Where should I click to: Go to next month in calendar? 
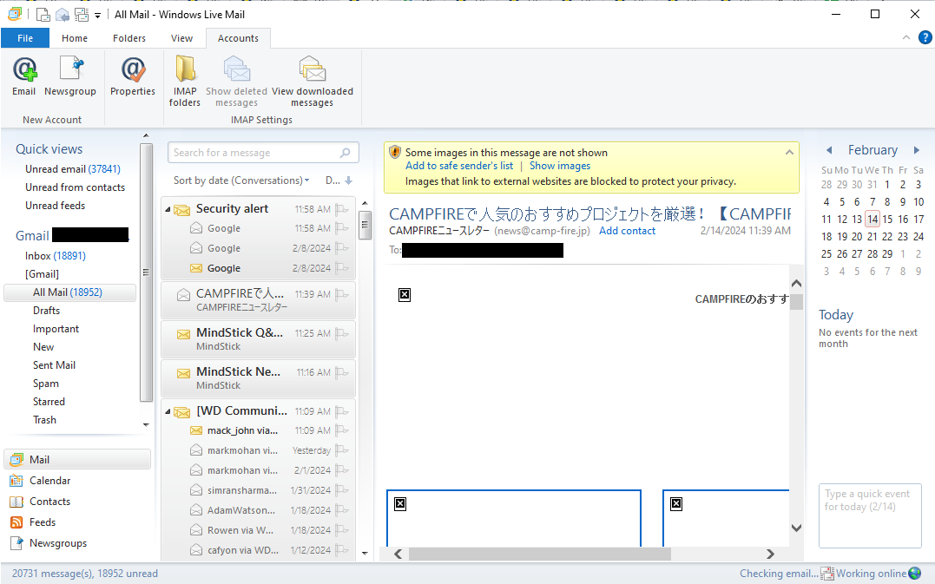917,150
